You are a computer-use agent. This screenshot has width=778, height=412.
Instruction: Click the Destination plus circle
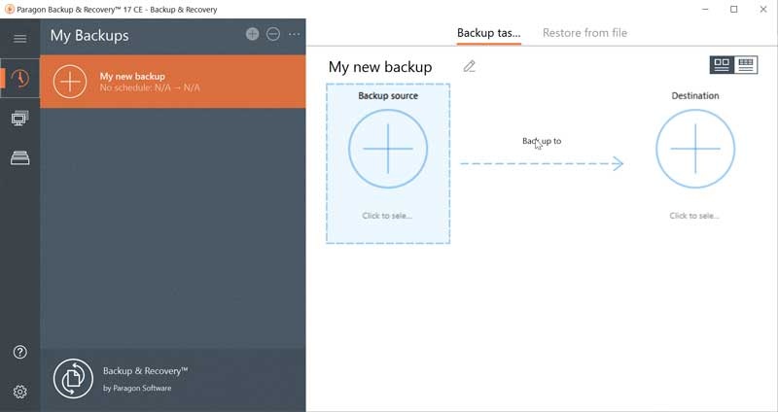pos(695,149)
